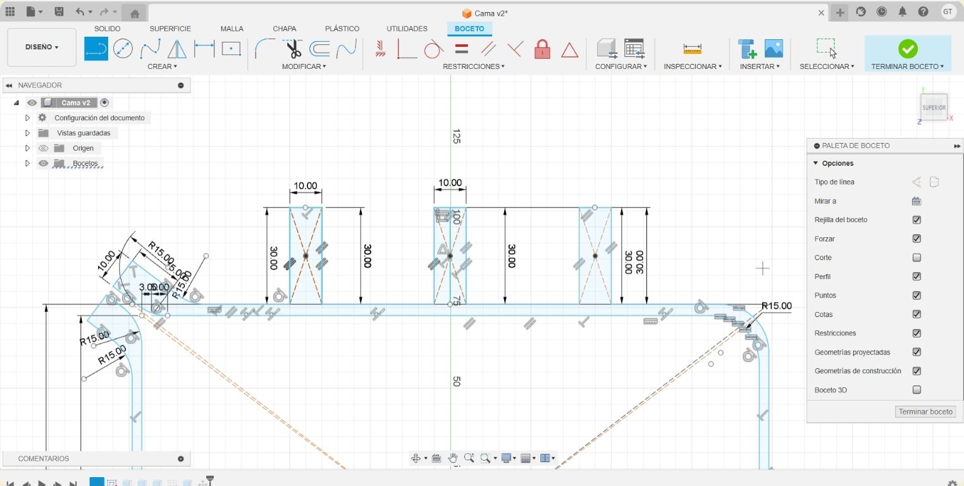Select the blue curve tool in Modificar
The width and height of the screenshot is (964, 486).
(346, 49)
